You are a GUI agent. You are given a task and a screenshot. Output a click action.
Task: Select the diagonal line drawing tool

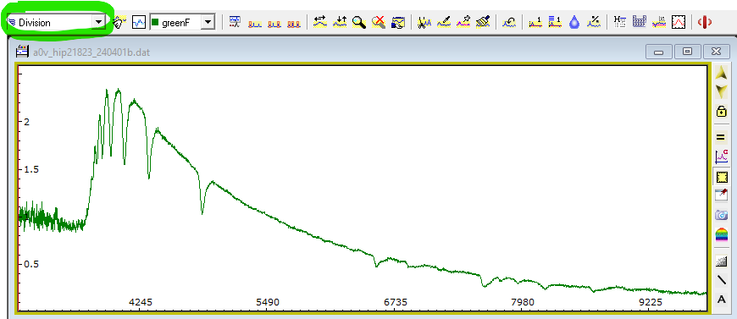pyautogui.click(x=721, y=280)
